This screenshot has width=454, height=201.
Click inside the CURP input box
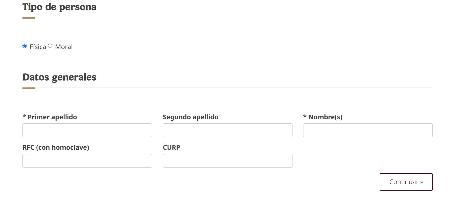click(227, 161)
